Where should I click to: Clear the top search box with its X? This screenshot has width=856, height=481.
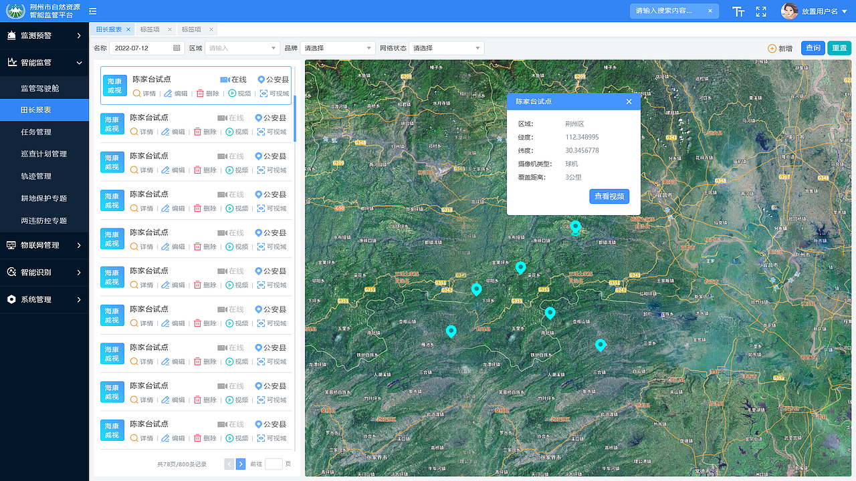click(710, 11)
